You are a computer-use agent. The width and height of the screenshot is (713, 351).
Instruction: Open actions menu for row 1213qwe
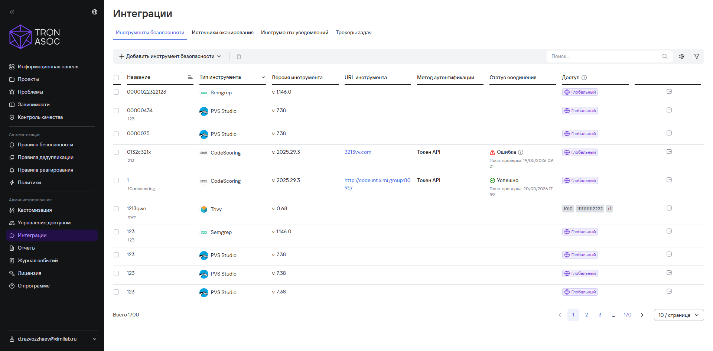coord(669,208)
